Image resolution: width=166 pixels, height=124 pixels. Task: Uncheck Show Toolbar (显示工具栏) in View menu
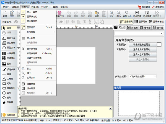tap(38, 12)
